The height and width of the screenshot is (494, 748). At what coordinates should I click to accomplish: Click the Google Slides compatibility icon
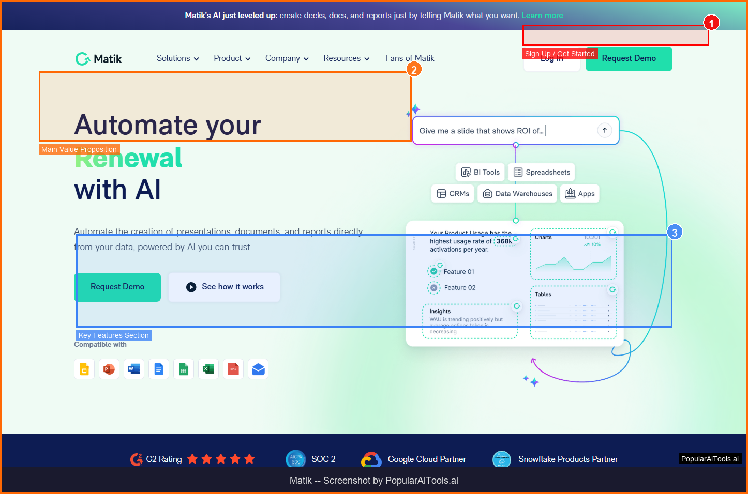click(x=84, y=369)
